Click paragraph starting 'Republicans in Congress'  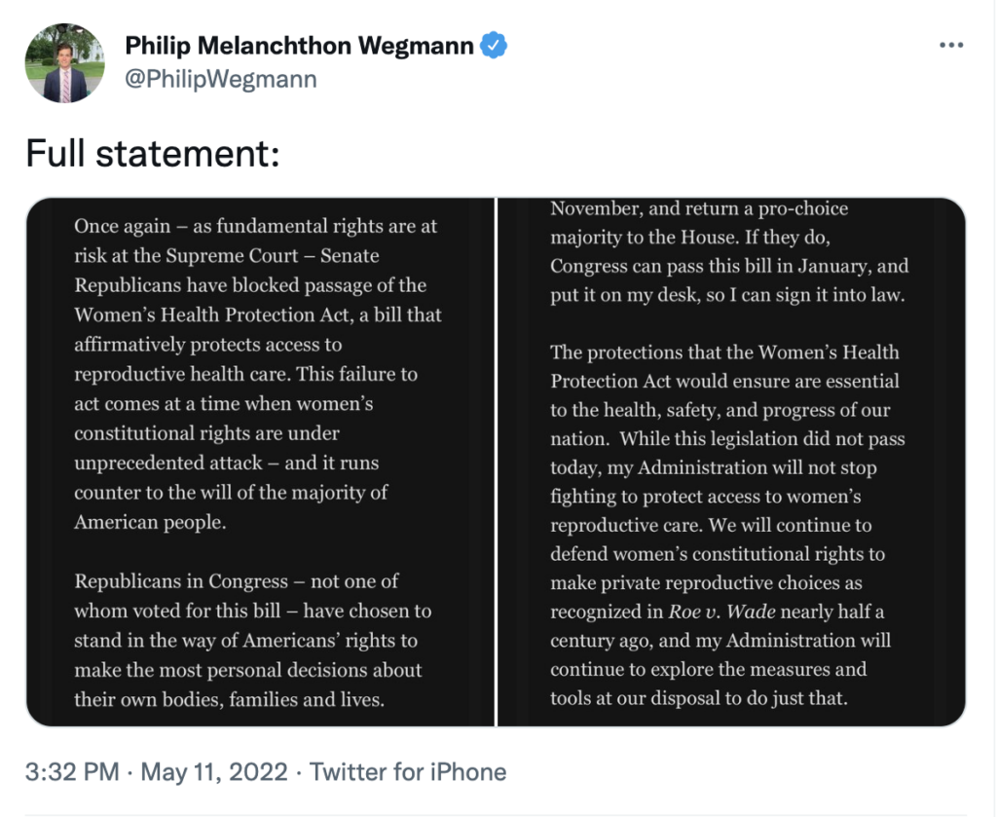click(x=253, y=640)
